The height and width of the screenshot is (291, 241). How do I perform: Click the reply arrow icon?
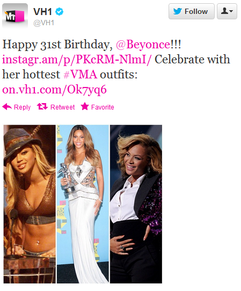[x=7, y=107]
